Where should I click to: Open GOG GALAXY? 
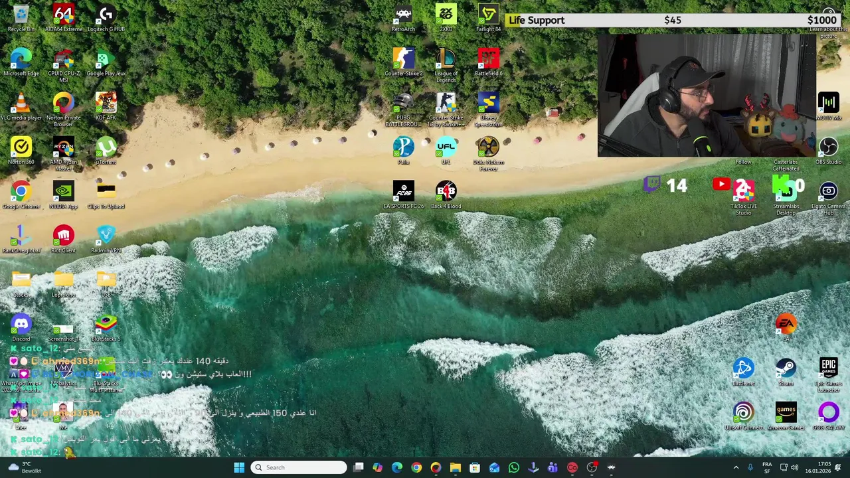(x=828, y=417)
